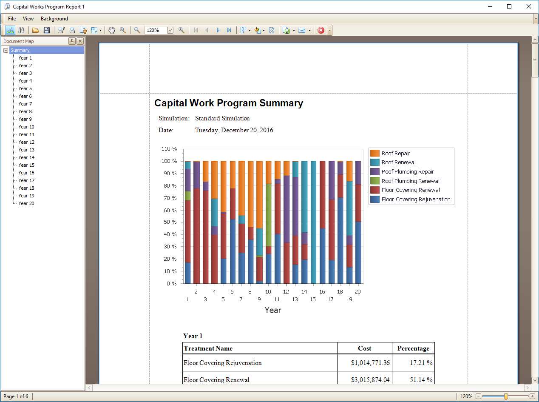Click the Stop (red X) icon

(x=321, y=30)
